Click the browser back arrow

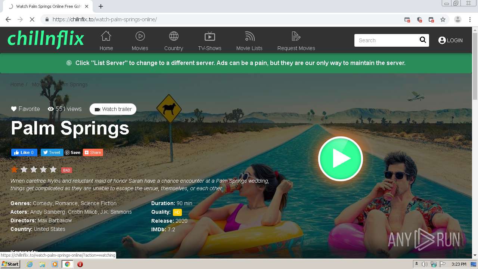click(8, 19)
